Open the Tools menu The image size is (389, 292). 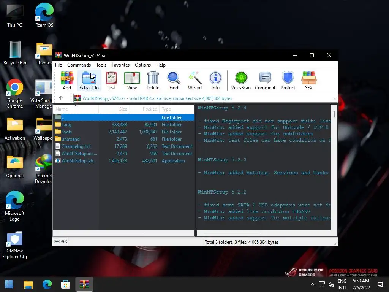point(101,65)
